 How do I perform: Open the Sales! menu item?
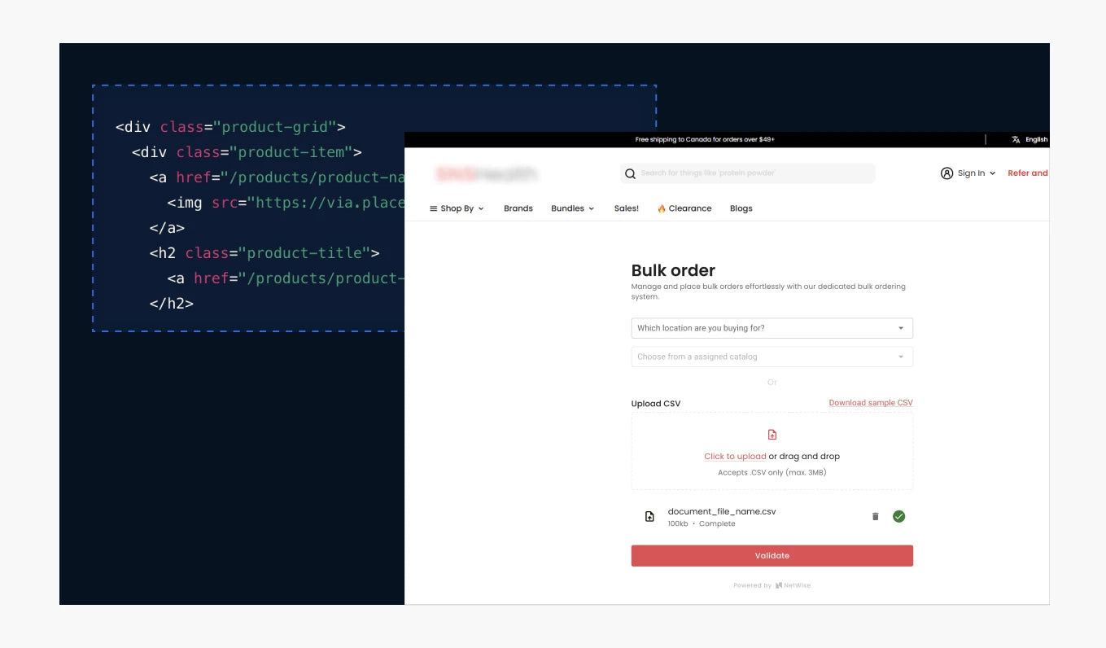coord(626,208)
